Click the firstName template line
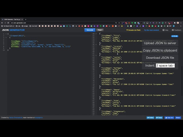Viewport: 183px width, 137px height. 25,41
